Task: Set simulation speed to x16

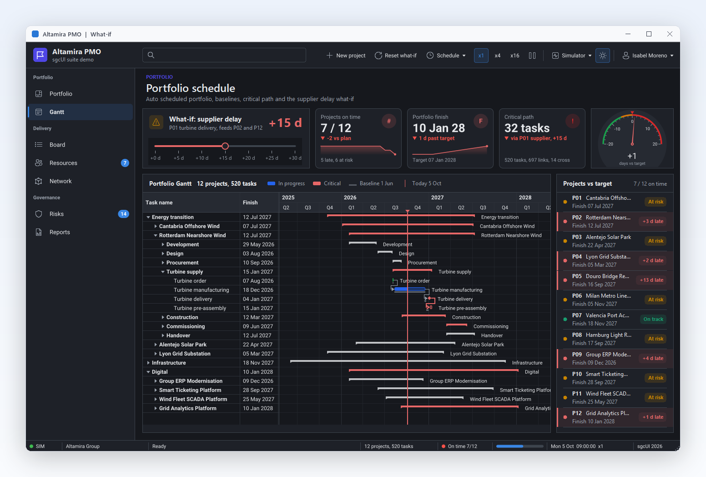Action: pyautogui.click(x=515, y=56)
